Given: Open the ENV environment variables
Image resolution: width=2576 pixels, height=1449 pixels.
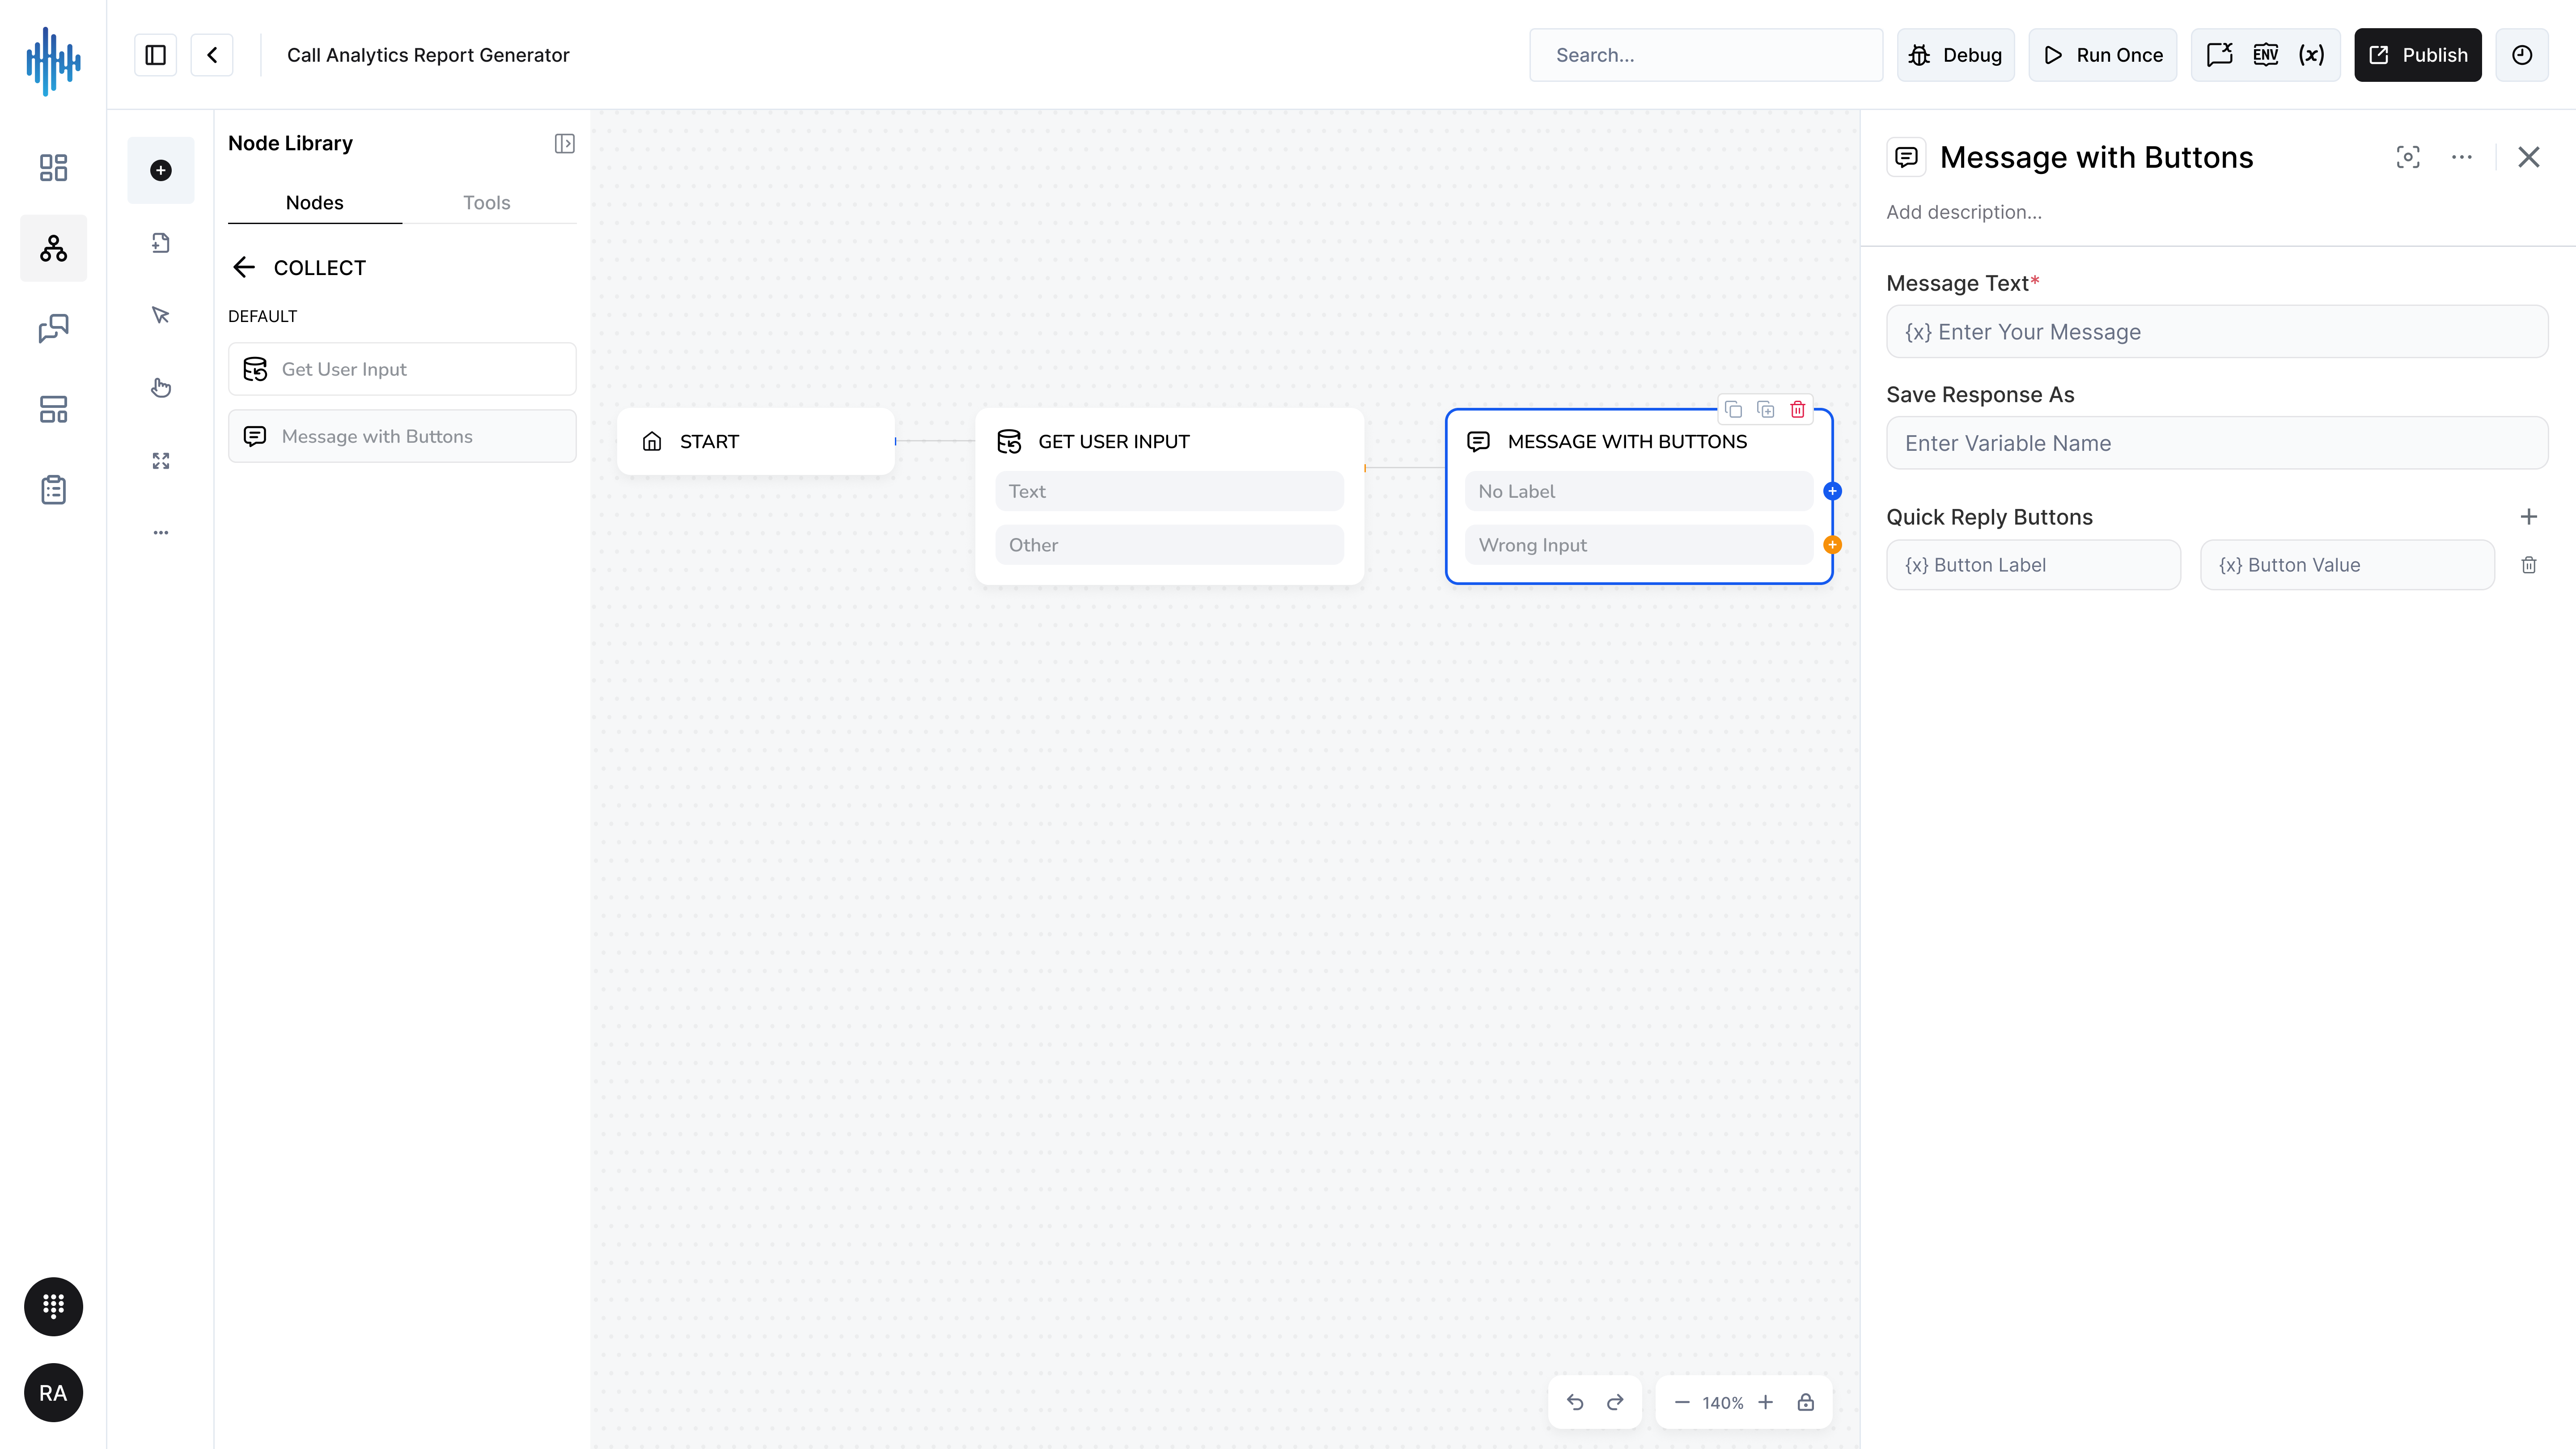Looking at the screenshot, I should click(2266, 55).
